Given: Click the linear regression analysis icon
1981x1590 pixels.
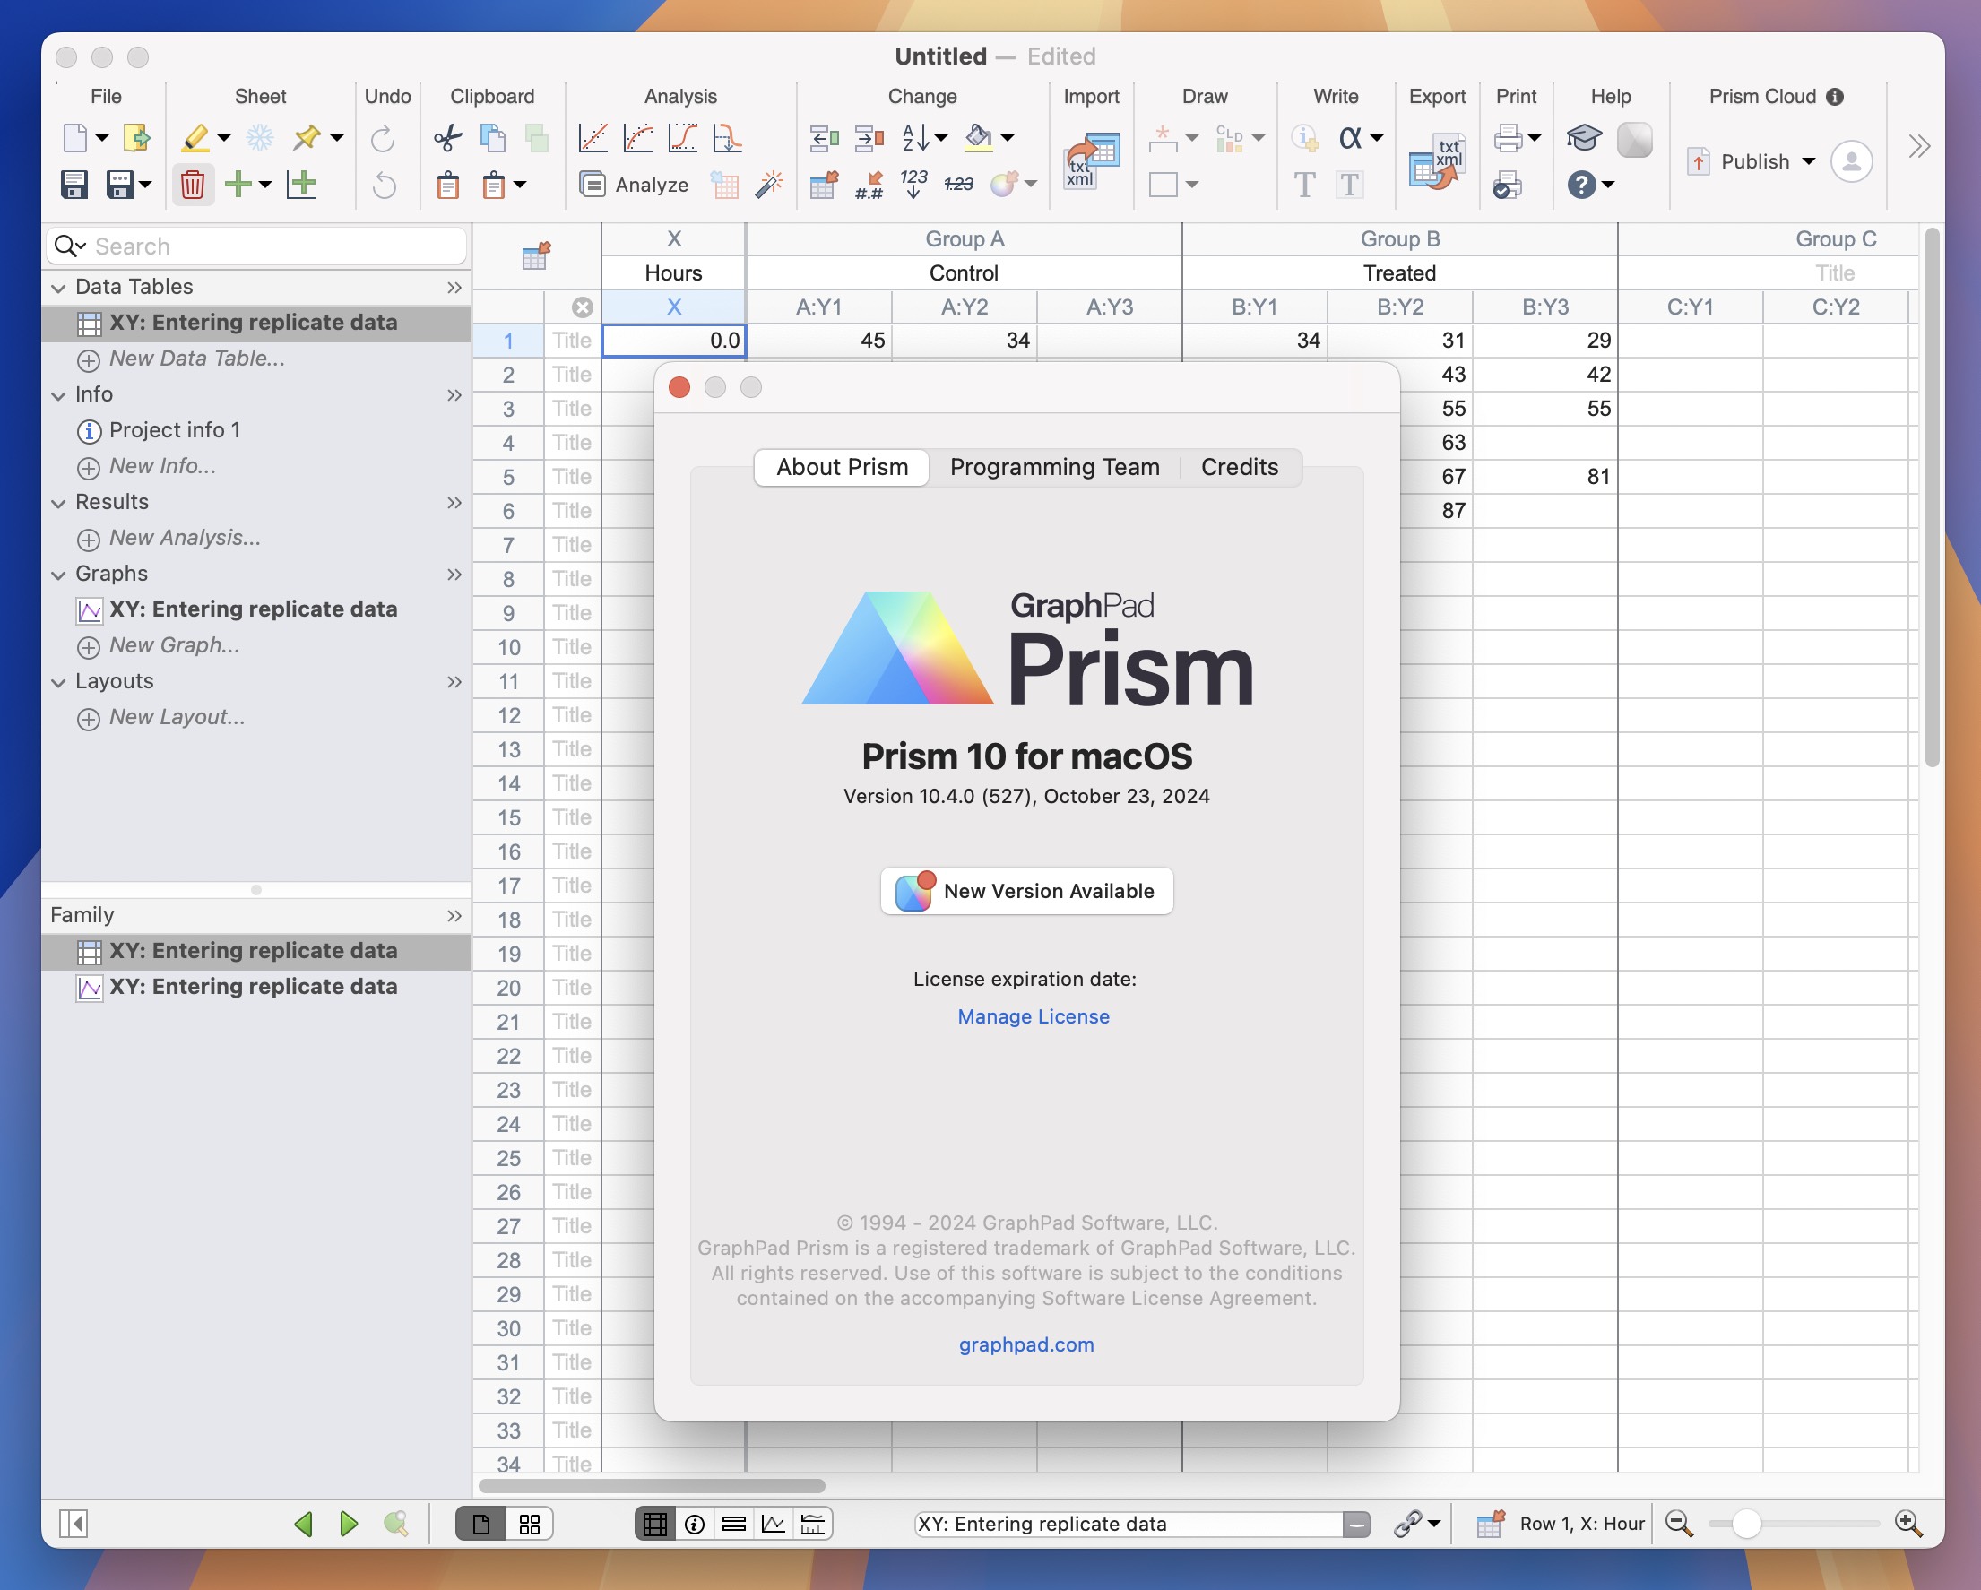Looking at the screenshot, I should 593,138.
